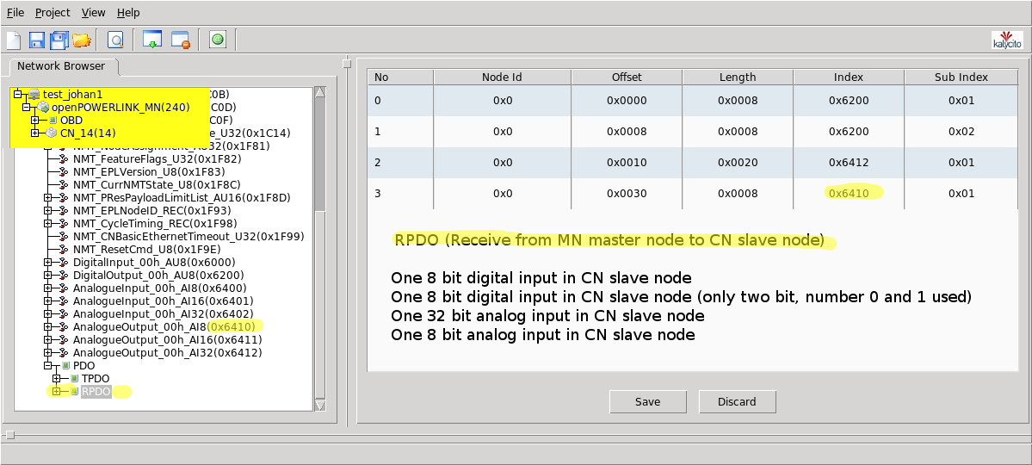Create a new project with the blank page icon
Viewport: 1032px width, 465px height.
tap(14, 40)
